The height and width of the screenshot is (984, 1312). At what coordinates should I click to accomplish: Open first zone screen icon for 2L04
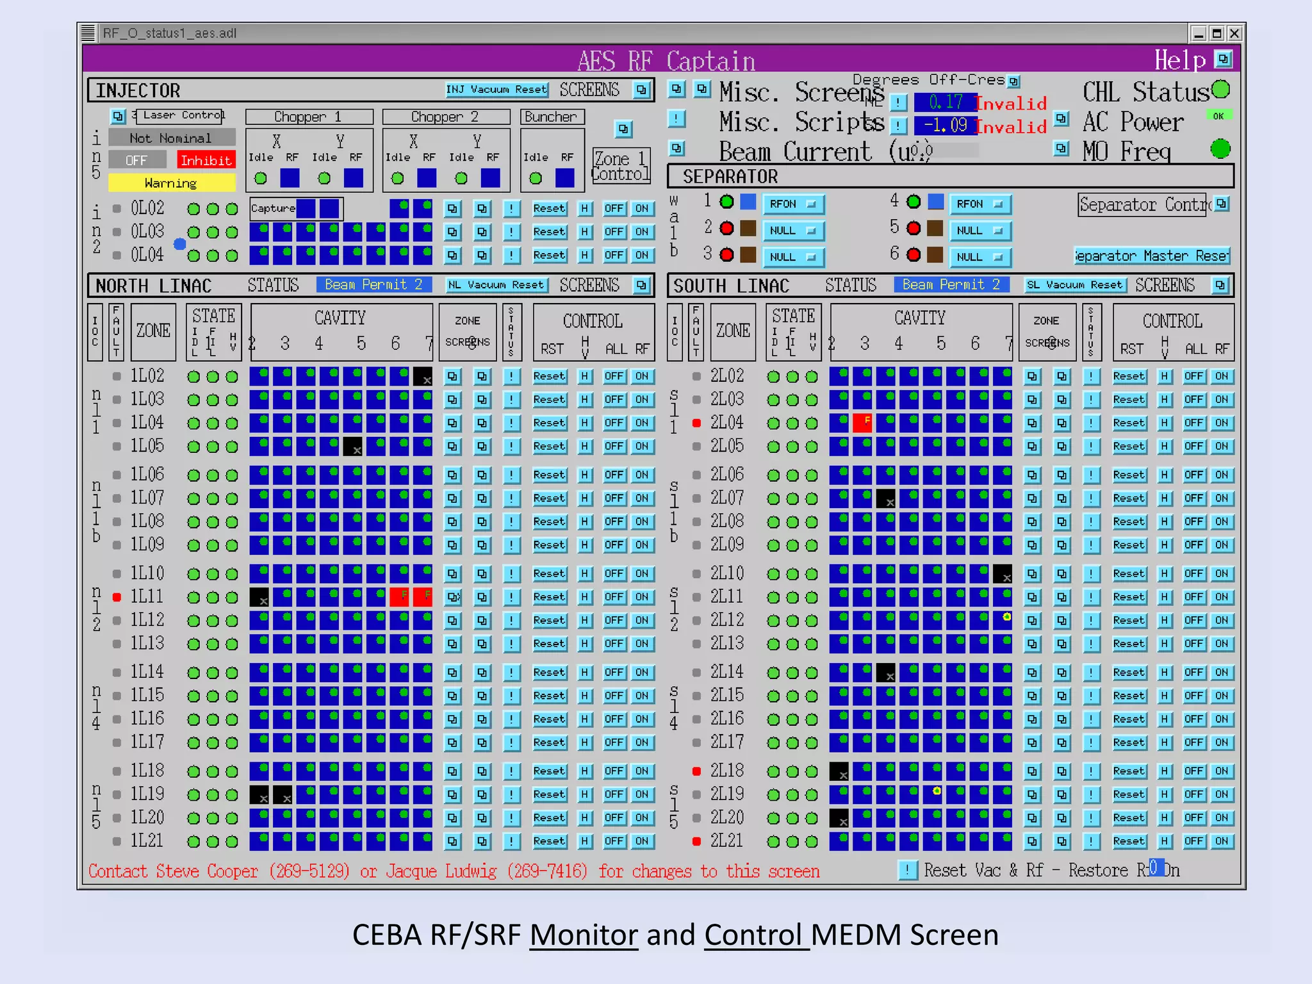[1031, 423]
